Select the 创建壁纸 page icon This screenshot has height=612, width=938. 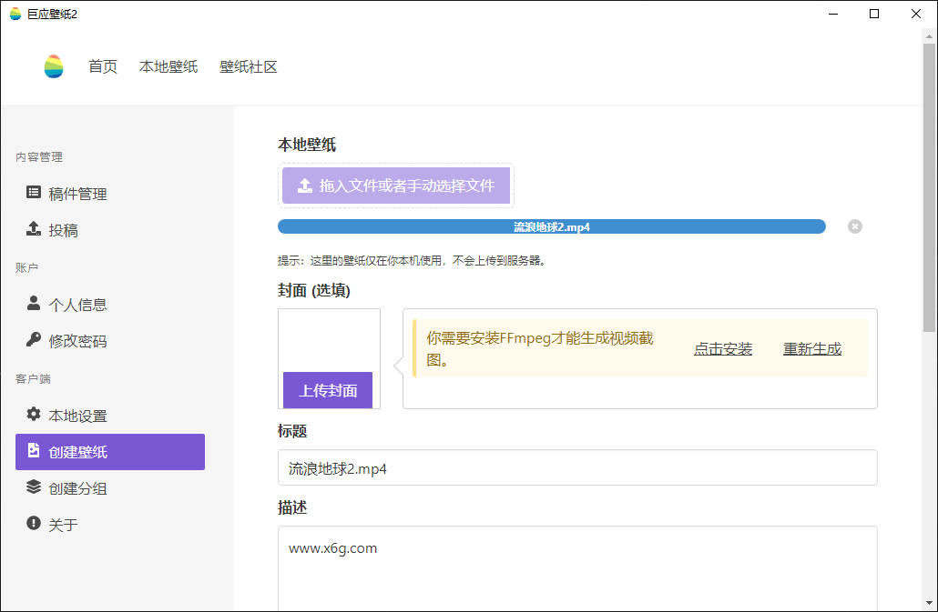click(x=33, y=451)
